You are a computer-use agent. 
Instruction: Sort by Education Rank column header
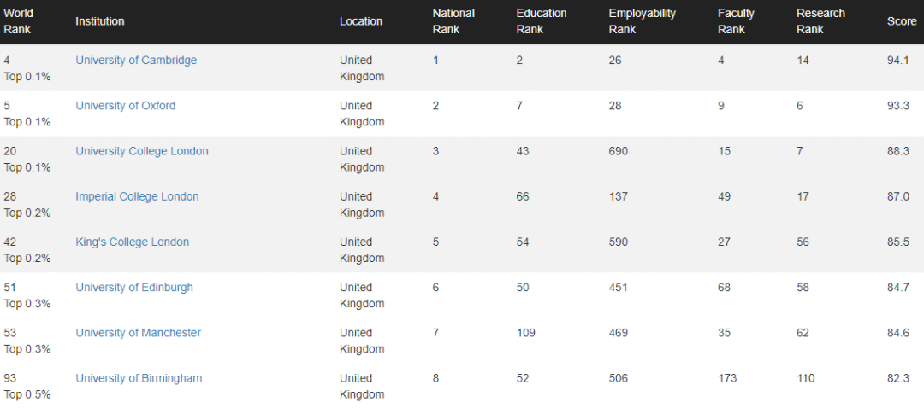(x=542, y=21)
